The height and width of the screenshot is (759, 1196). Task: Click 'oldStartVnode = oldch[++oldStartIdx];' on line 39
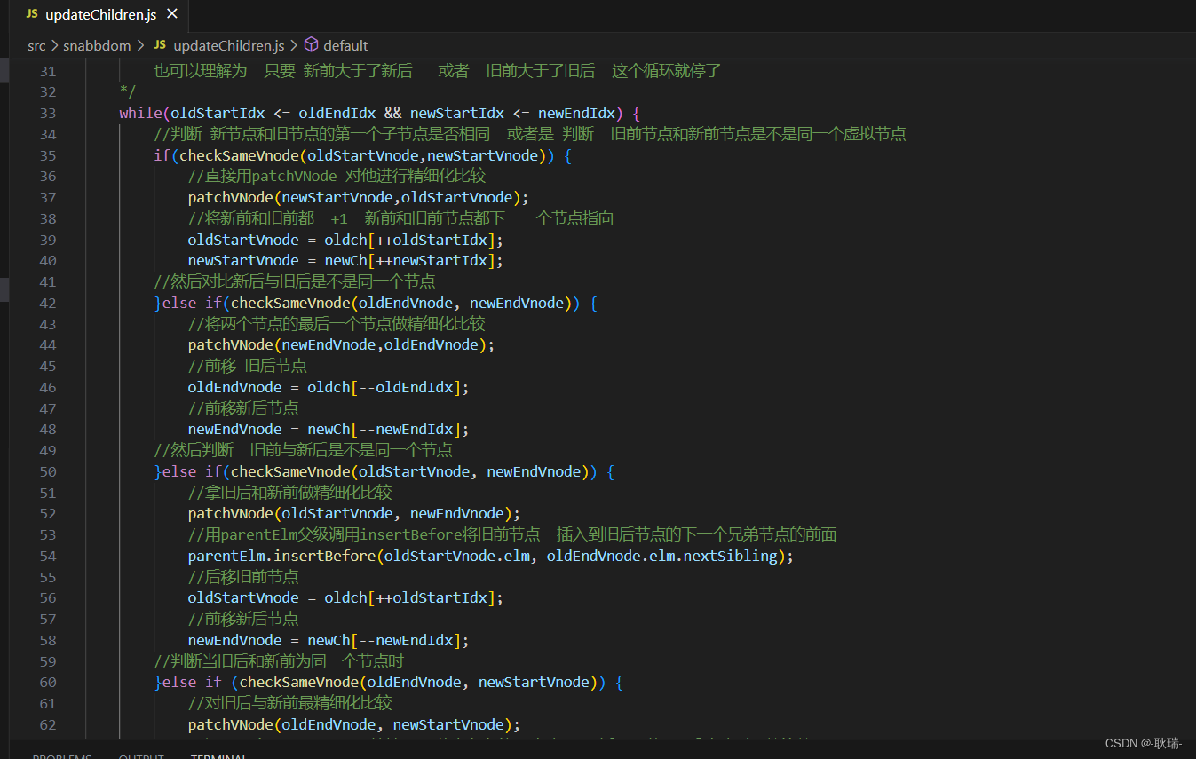click(x=345, y=240)
